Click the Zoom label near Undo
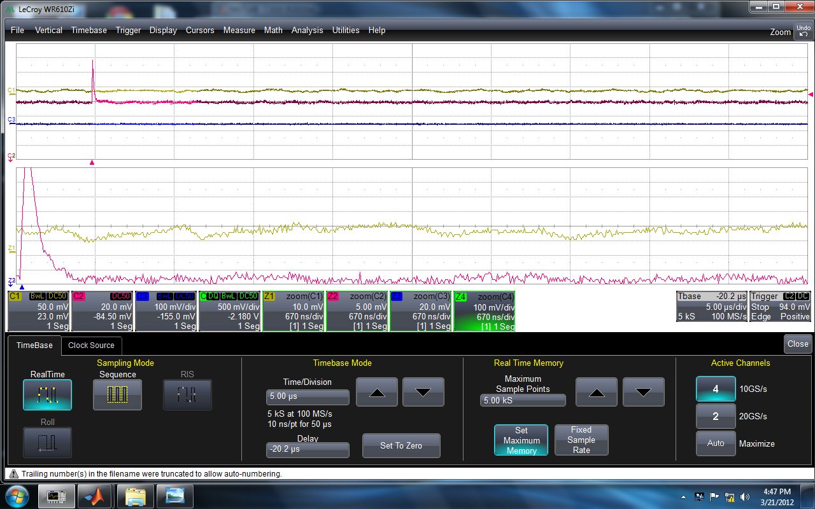815x509 pixels. point(780,32)
